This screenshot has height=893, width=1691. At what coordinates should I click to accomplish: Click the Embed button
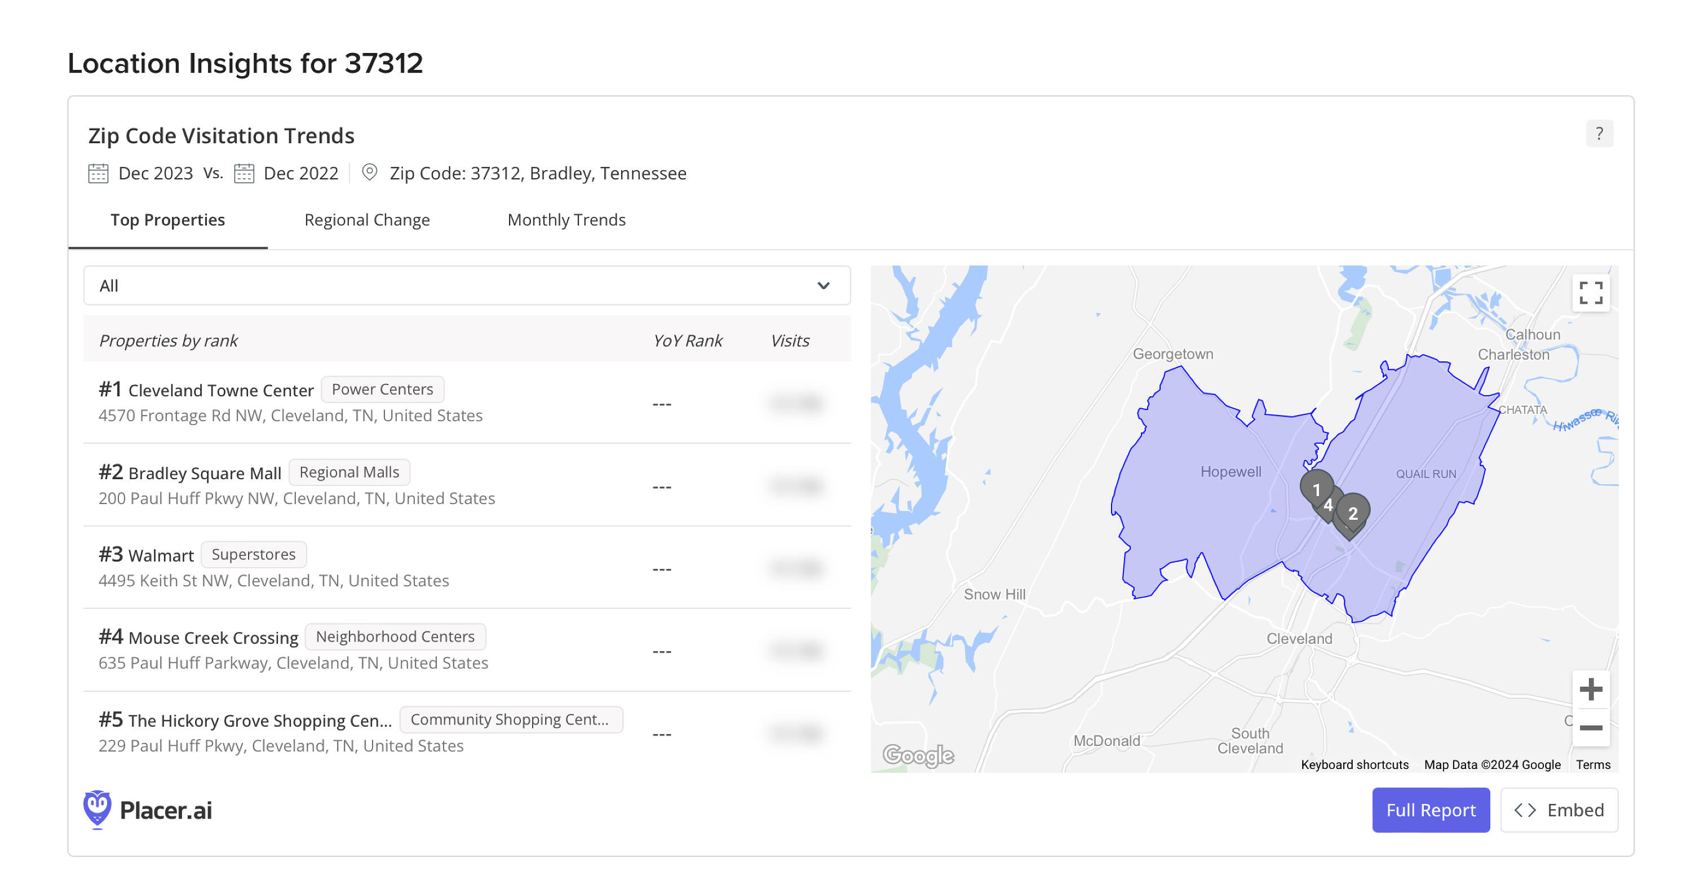point(1559,810)
